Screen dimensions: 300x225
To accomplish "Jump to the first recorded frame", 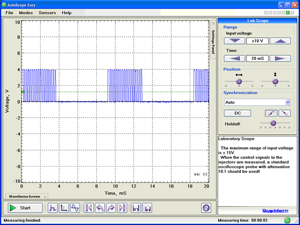I will [x=89, y=208].
